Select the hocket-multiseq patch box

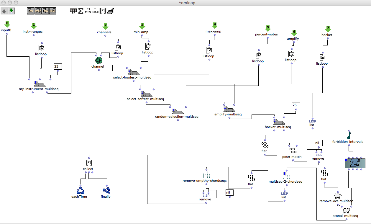(279, 122)
